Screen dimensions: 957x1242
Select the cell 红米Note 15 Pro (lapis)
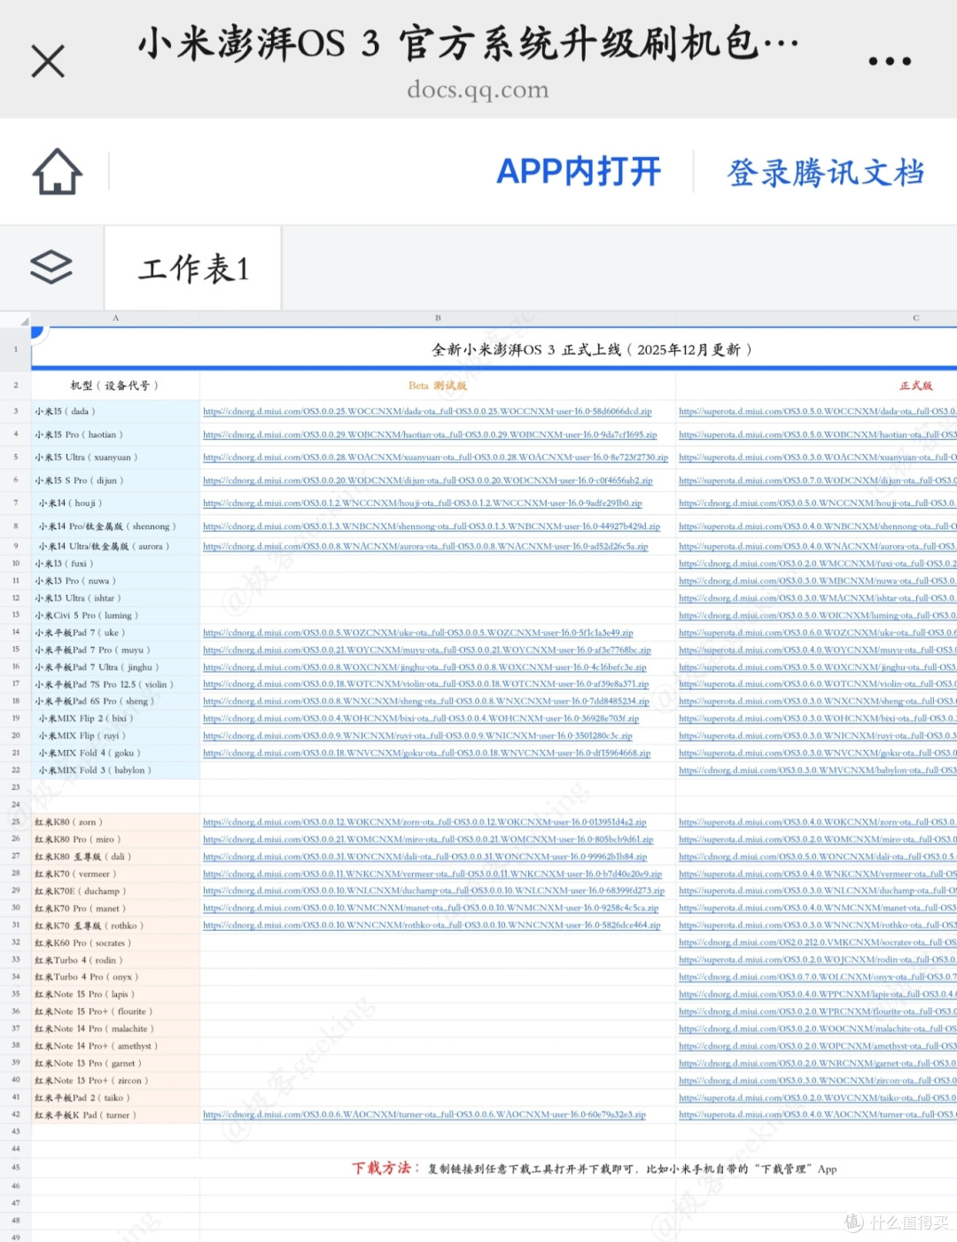coord(115,995)
